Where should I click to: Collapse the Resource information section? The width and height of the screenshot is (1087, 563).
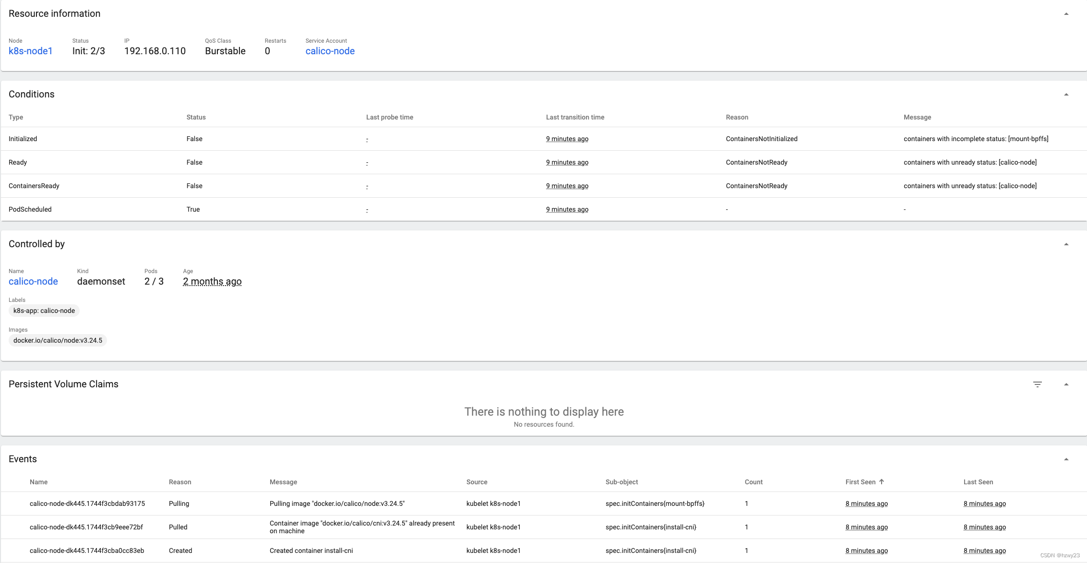(x=1066, y=14)
